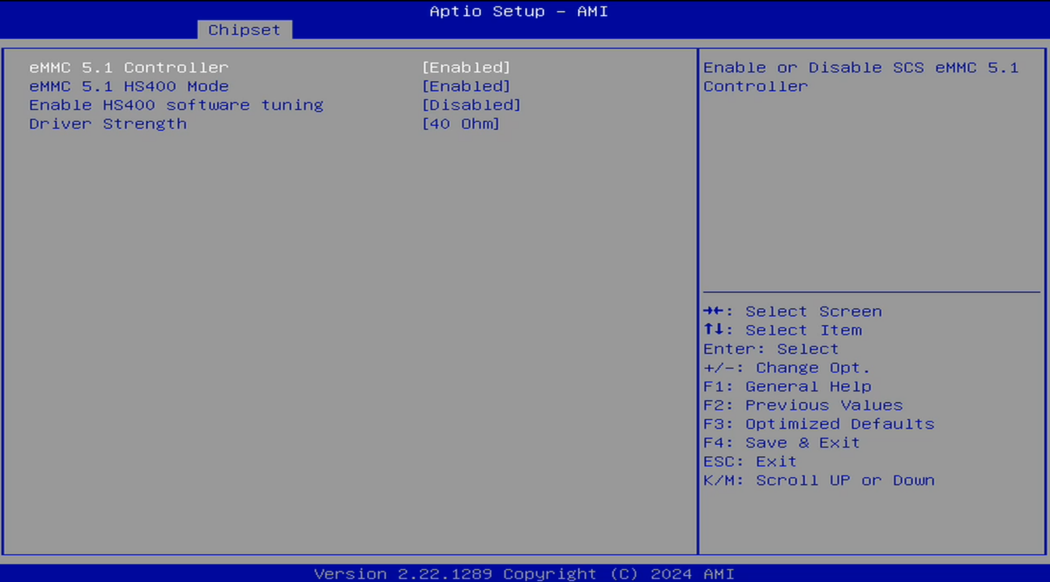Image resolution: width=1050 pixels, height=582 pixels.
Task: Select the eMMC 5.1 Controller setting
Action: click(129, 68)
